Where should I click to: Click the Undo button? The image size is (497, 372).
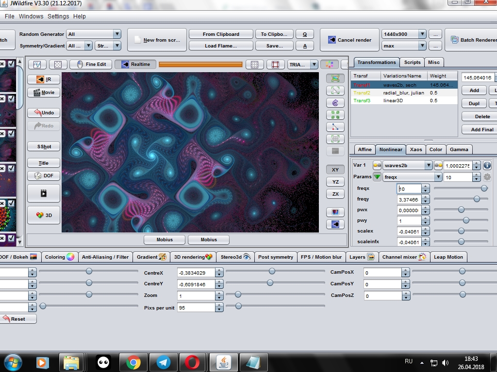pyautogui.click(x=44, y=112)
